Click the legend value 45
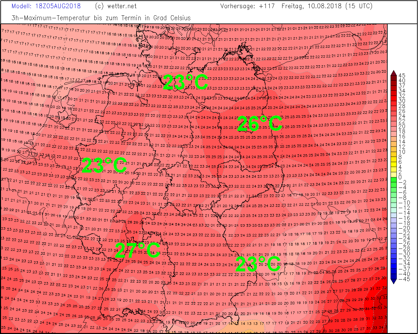This screenshot has height=334, width=418. coord(402,76)
